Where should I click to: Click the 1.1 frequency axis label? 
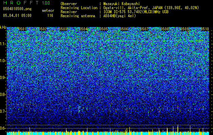2,44
